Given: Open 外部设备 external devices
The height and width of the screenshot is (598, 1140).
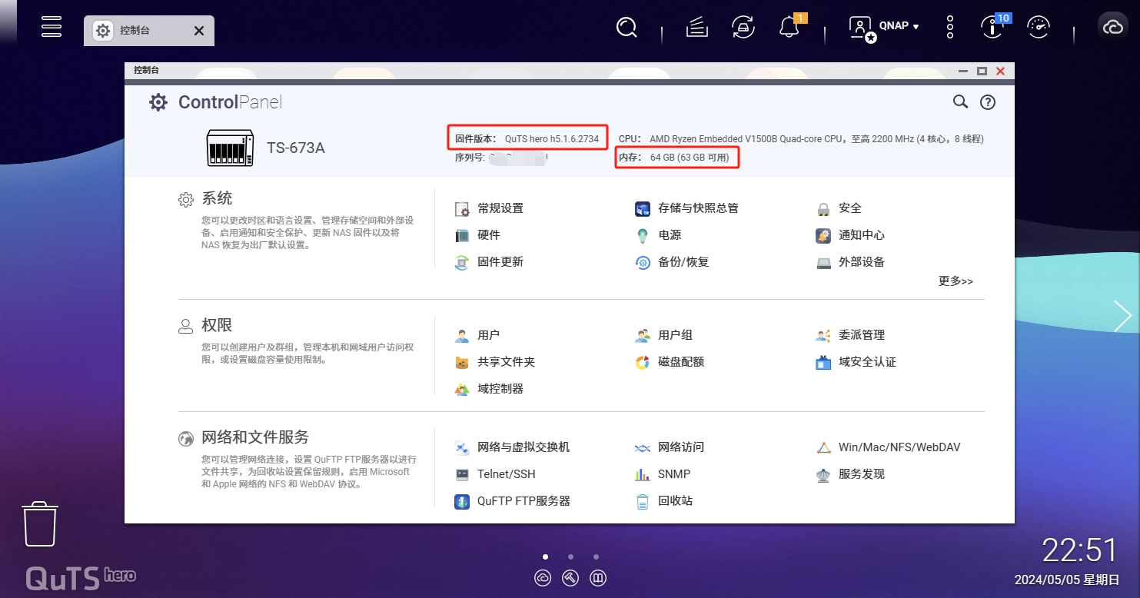Looking at the screenshot, I should pos(850,262).
